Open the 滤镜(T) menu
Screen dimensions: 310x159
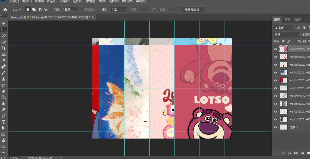pyautogui.click(x=90, y=1)
